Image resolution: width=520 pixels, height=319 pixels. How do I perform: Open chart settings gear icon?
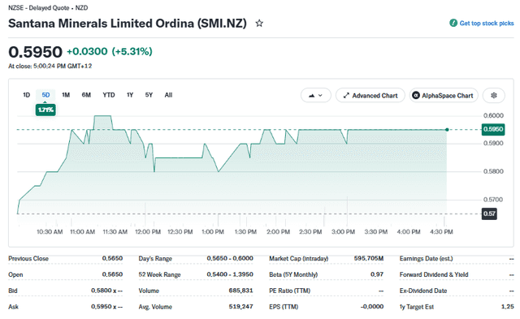(494, 96)
